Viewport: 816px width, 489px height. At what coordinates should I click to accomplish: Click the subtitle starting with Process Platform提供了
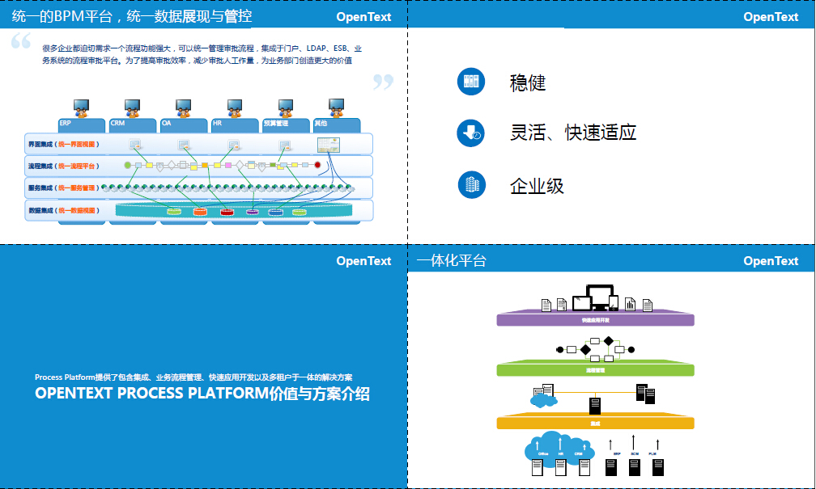[x=193, y=377]
